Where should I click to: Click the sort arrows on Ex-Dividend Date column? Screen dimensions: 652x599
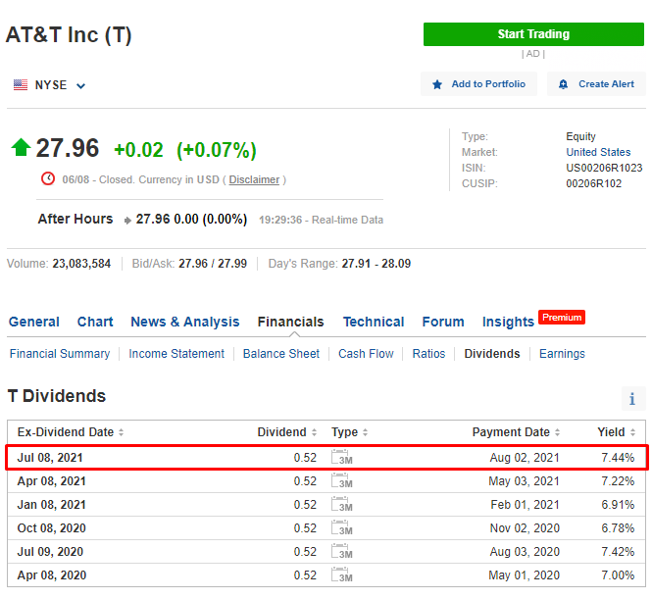[x=121, y=432]
